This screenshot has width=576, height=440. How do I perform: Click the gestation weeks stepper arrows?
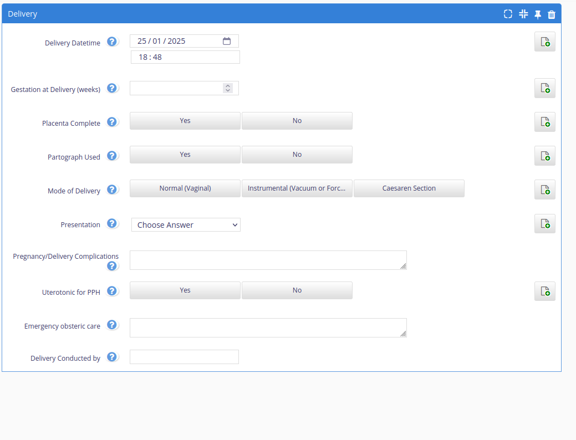pyautogui.click(x=228, y=88)
